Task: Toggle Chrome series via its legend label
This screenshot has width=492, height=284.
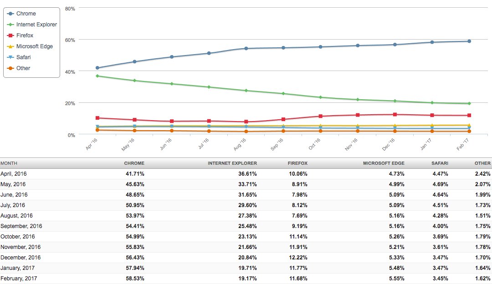Action: [26, 14]
